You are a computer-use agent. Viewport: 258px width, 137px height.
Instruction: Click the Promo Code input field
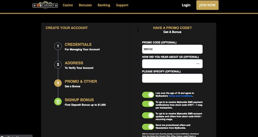click(x=172, y=49)
